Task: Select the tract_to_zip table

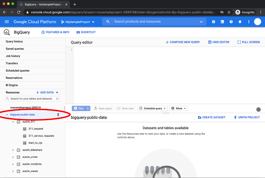Action: (x=35, y=143)
